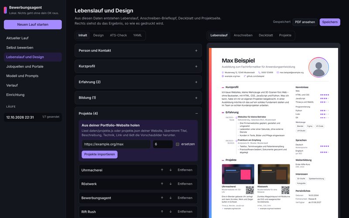Open Jobquellen und Portale
This screenshot has width=349, height=218.
33,67
